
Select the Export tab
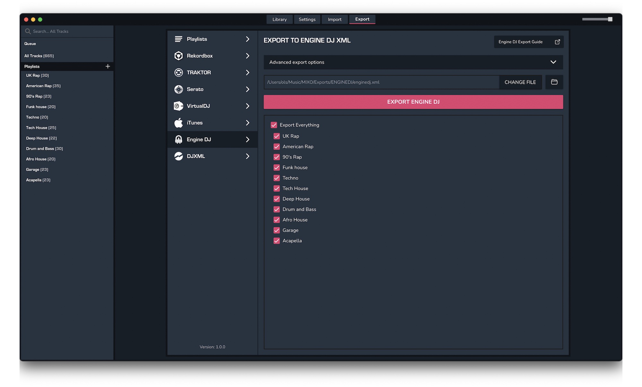[362, 19]
